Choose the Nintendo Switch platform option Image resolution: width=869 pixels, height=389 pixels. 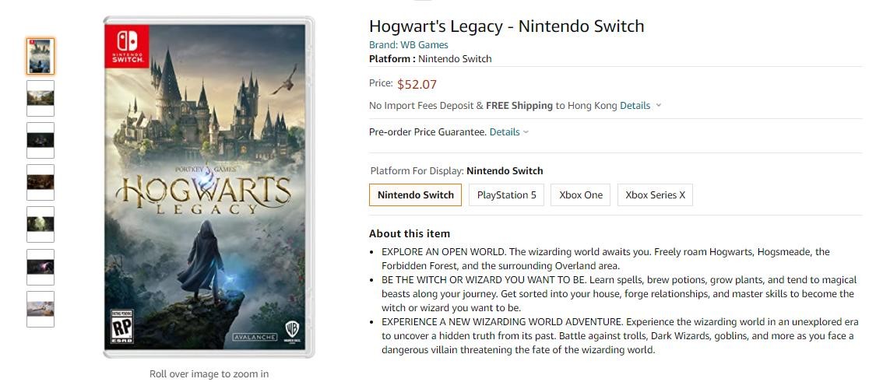tap(416, 195)
